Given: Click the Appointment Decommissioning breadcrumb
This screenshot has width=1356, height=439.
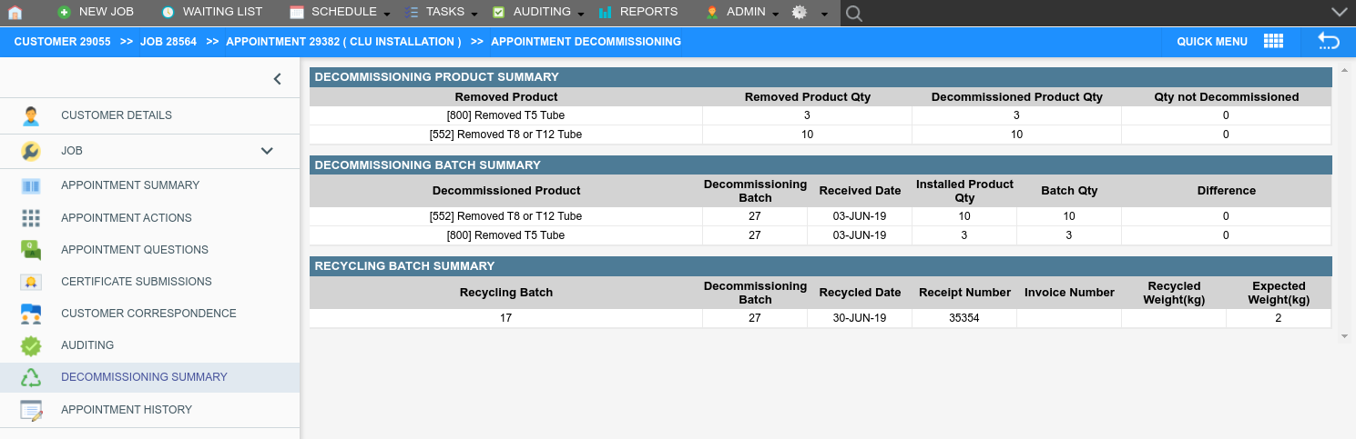Looking at the screenshot, I should (x=586, y=42).
